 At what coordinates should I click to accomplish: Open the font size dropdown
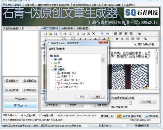tap(73, 39)
